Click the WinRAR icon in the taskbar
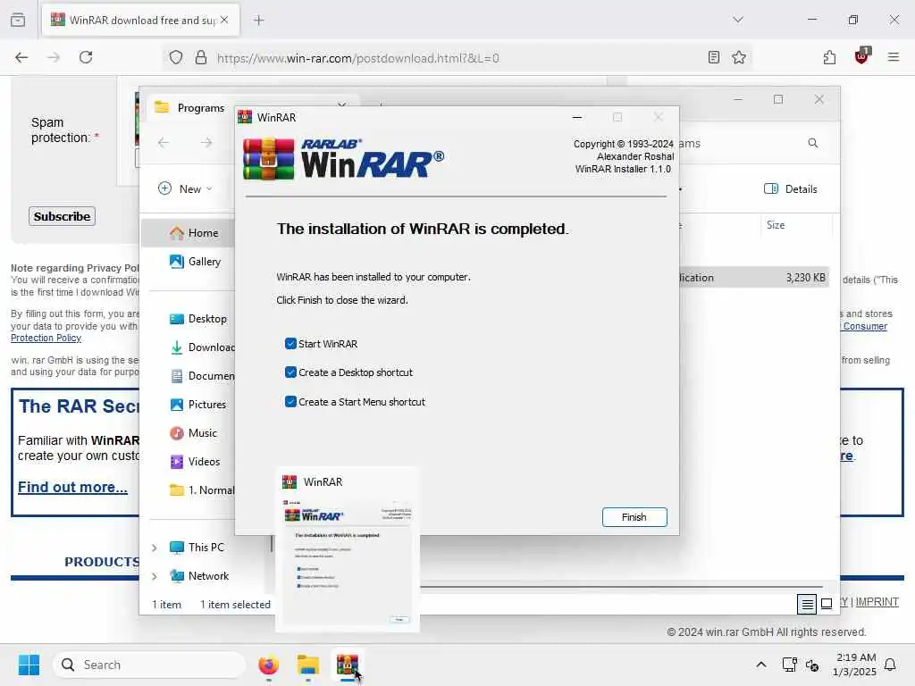 pos(348,665)
